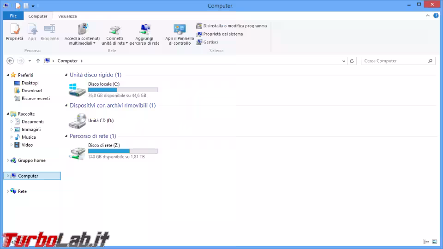Collapse Percorso di rete group
The height and width of the screenshot is (249, 443).
point(66,136)
